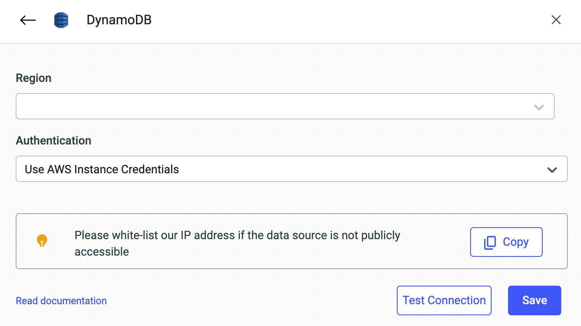Image resolution: width=581 pixels, height=326 pixels.
Task: Close the DynamoDB configuration dialog
Action: tap(556, 20)
